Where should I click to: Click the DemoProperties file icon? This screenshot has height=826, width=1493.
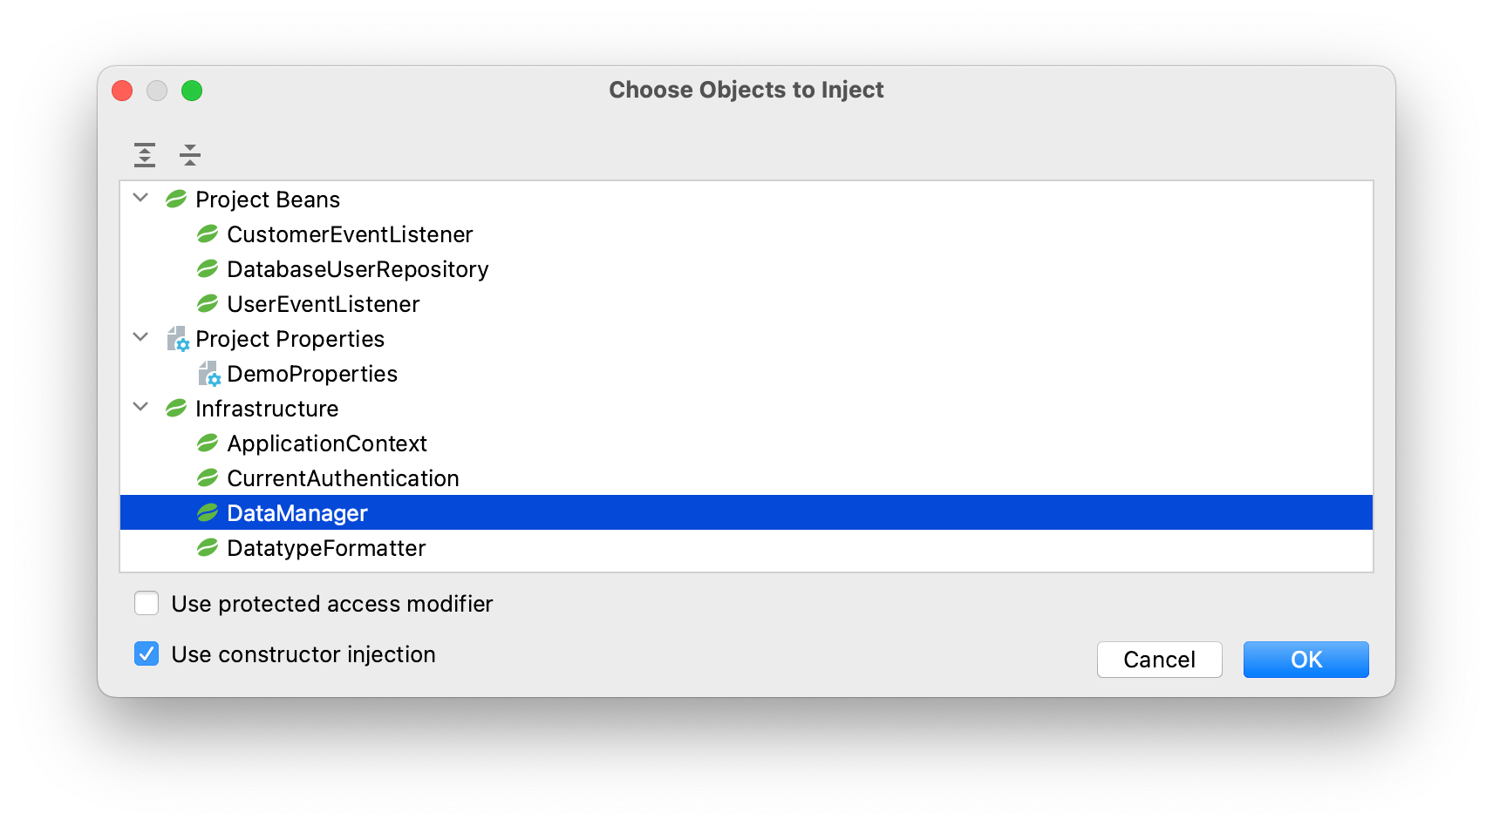pyautogui.click(x=209, y=374)
